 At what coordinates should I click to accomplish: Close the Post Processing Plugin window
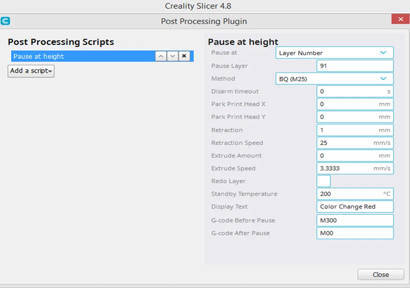pos(400,19)
